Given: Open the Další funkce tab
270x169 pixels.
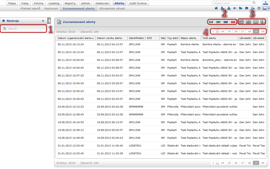Looking at the screenshot, I should pyautogui.click(x=138, y=3).
